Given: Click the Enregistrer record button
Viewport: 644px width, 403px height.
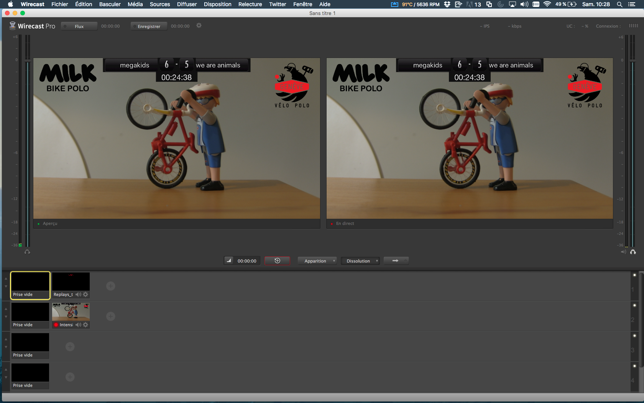Looking at the screenshot, I should click(149, 26).
